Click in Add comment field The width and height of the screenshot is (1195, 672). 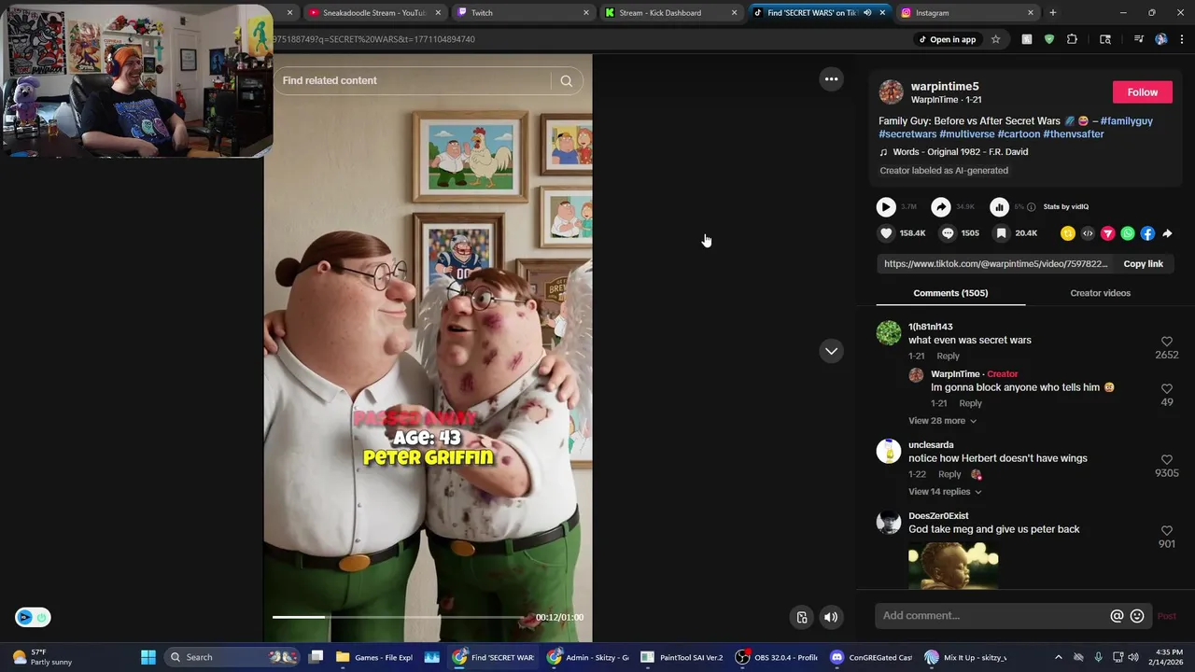(993, 616)
